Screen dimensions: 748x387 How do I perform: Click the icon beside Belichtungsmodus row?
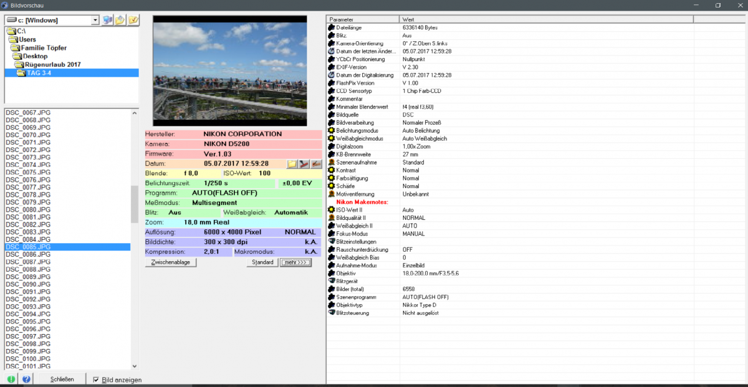(332, 131)
